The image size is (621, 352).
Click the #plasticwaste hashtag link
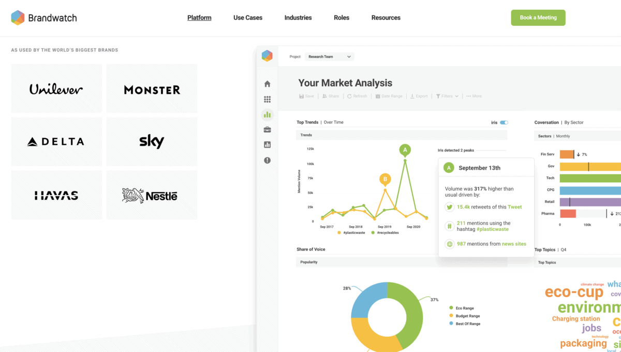click(x=492, y=229)
